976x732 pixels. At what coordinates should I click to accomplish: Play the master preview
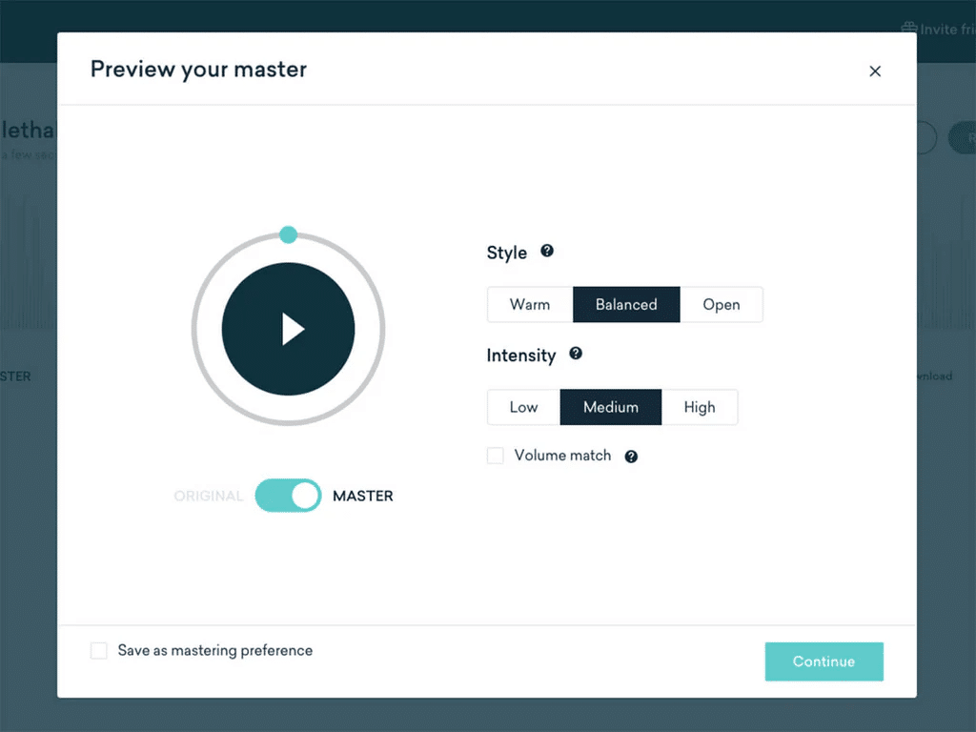[x=288, y=329]
